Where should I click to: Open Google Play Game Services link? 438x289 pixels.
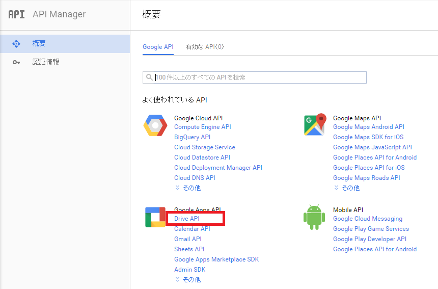click(371, 229)
